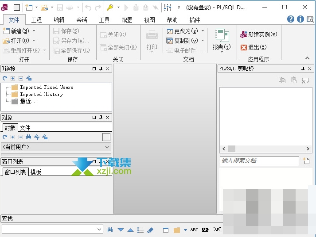316x237 pixels.
Task: Switch to the 模板 tab
Action: coord(35,172)
